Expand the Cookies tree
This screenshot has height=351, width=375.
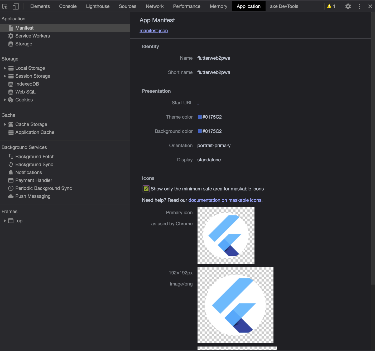click(5, 100)
